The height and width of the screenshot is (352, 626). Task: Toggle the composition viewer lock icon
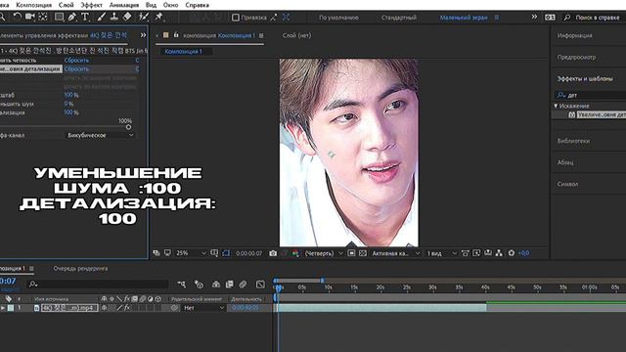tap(176, 35)
